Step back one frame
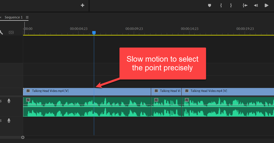 (x=256, y=5)
